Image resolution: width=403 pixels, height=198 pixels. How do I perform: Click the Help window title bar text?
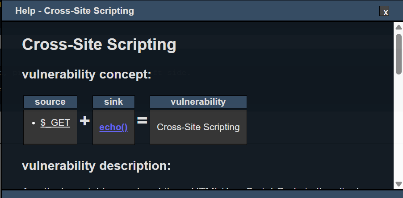click(x=75, y=11)
